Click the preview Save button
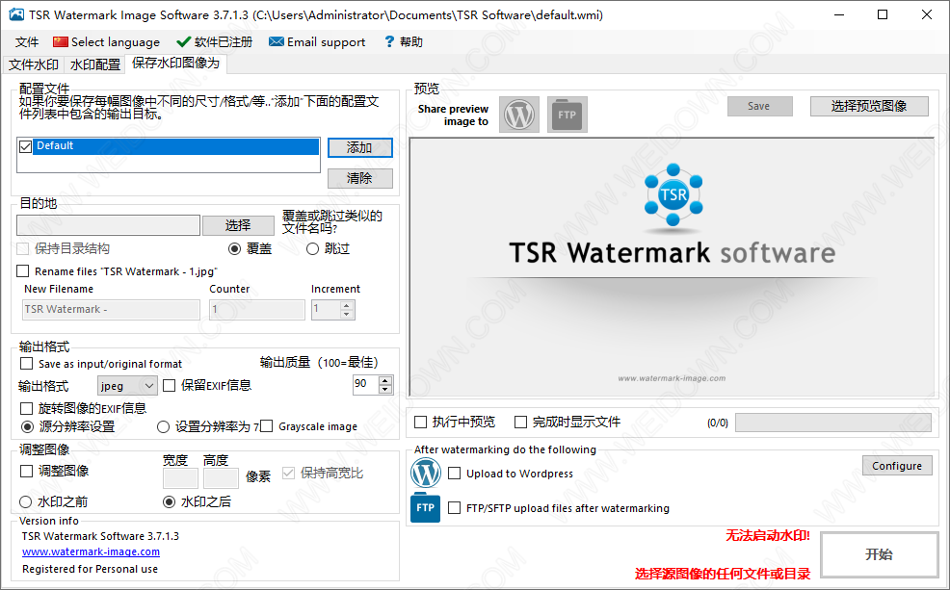This screenshot has height=590, width=950. 760,107
